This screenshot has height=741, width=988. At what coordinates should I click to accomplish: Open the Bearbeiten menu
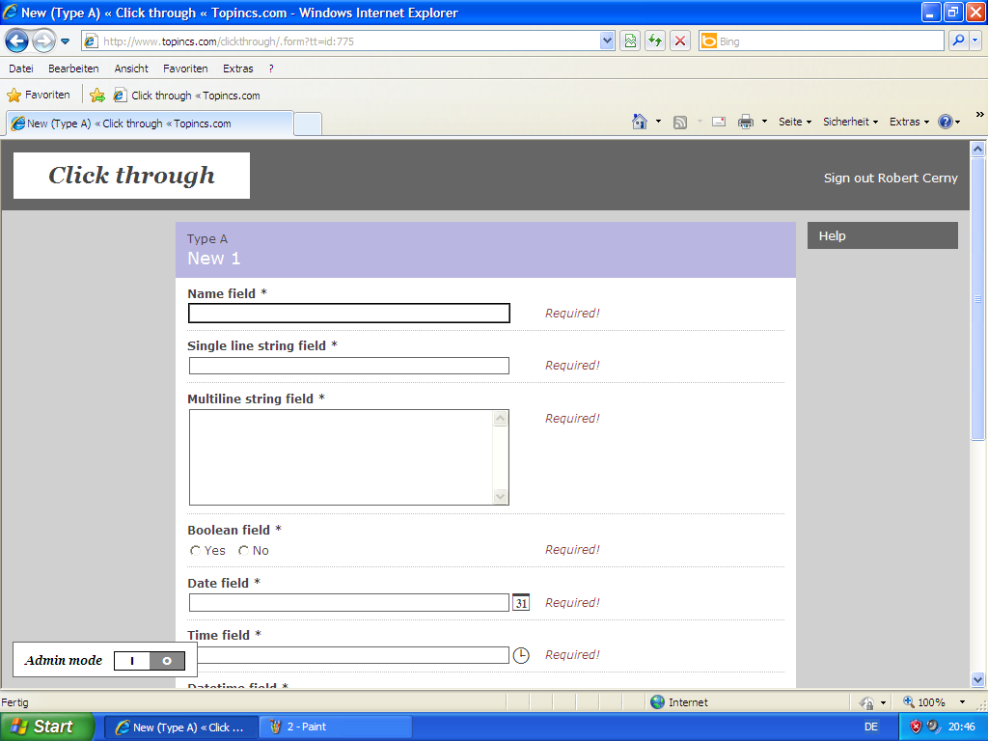73,69
